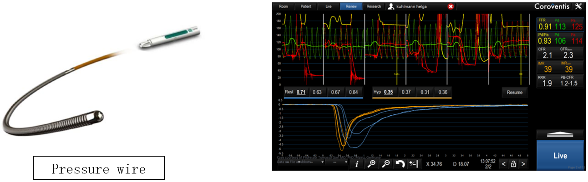Expand the panel above the Live button
The height and width of the screenshot is (182, 588).
point(560,134)
